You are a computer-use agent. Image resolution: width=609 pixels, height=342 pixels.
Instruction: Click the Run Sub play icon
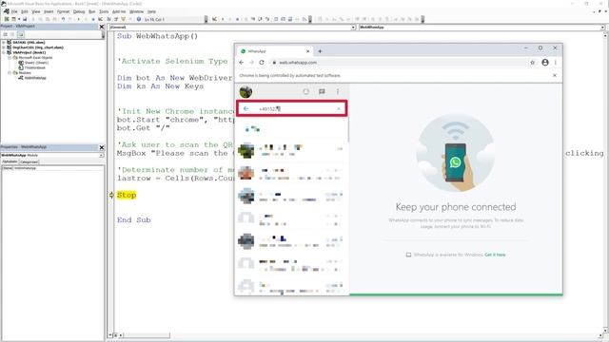tap(79, 19)
